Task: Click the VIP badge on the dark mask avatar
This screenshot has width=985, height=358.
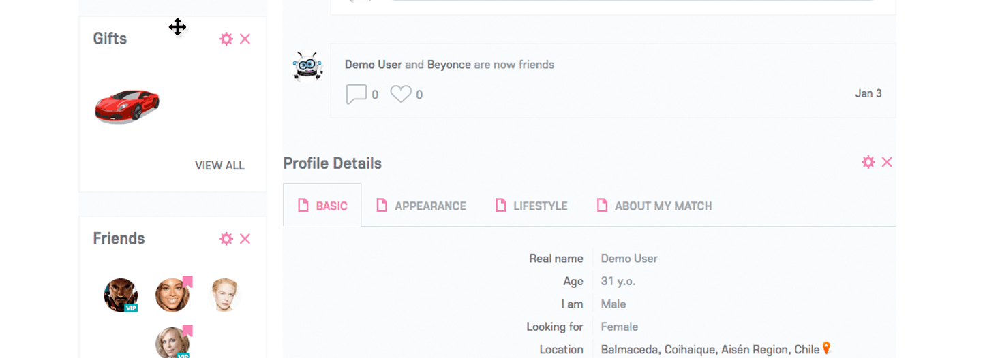Action: pos(132,308)
